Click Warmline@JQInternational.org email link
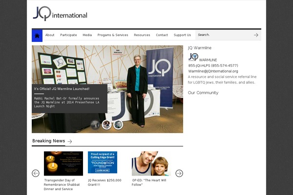This screenshot has height=195, width=293. point(213,71)
